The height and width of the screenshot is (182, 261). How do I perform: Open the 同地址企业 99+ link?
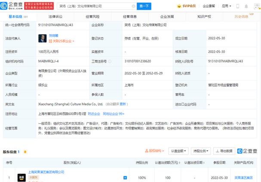114,114
